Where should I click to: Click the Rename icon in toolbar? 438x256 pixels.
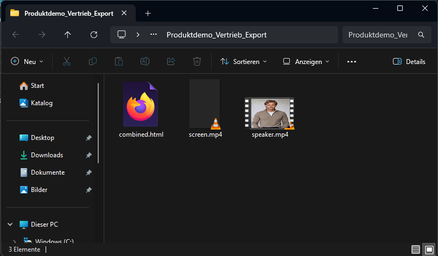point(145,61)
